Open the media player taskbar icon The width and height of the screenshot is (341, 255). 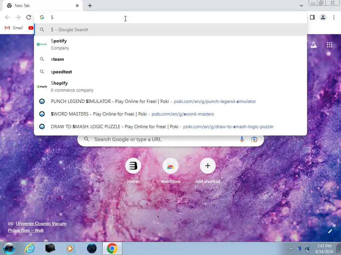(x=70, y=248)
